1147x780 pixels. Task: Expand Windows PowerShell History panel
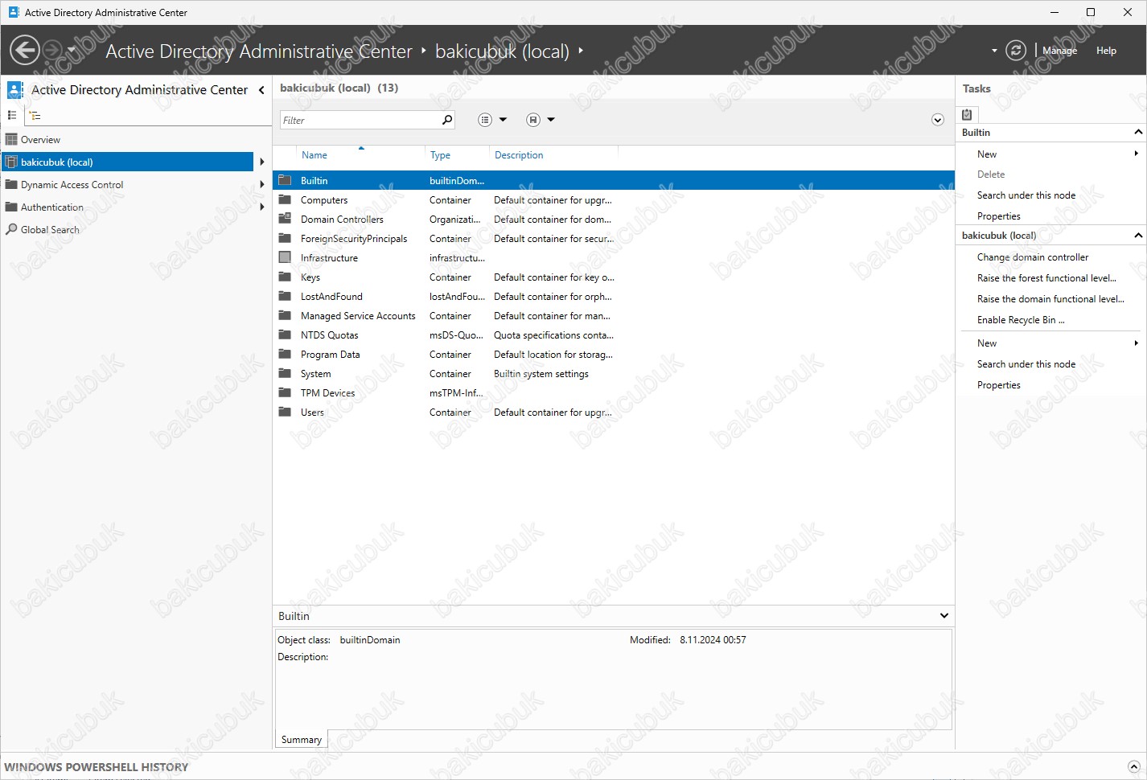(x=1133, y=767)
